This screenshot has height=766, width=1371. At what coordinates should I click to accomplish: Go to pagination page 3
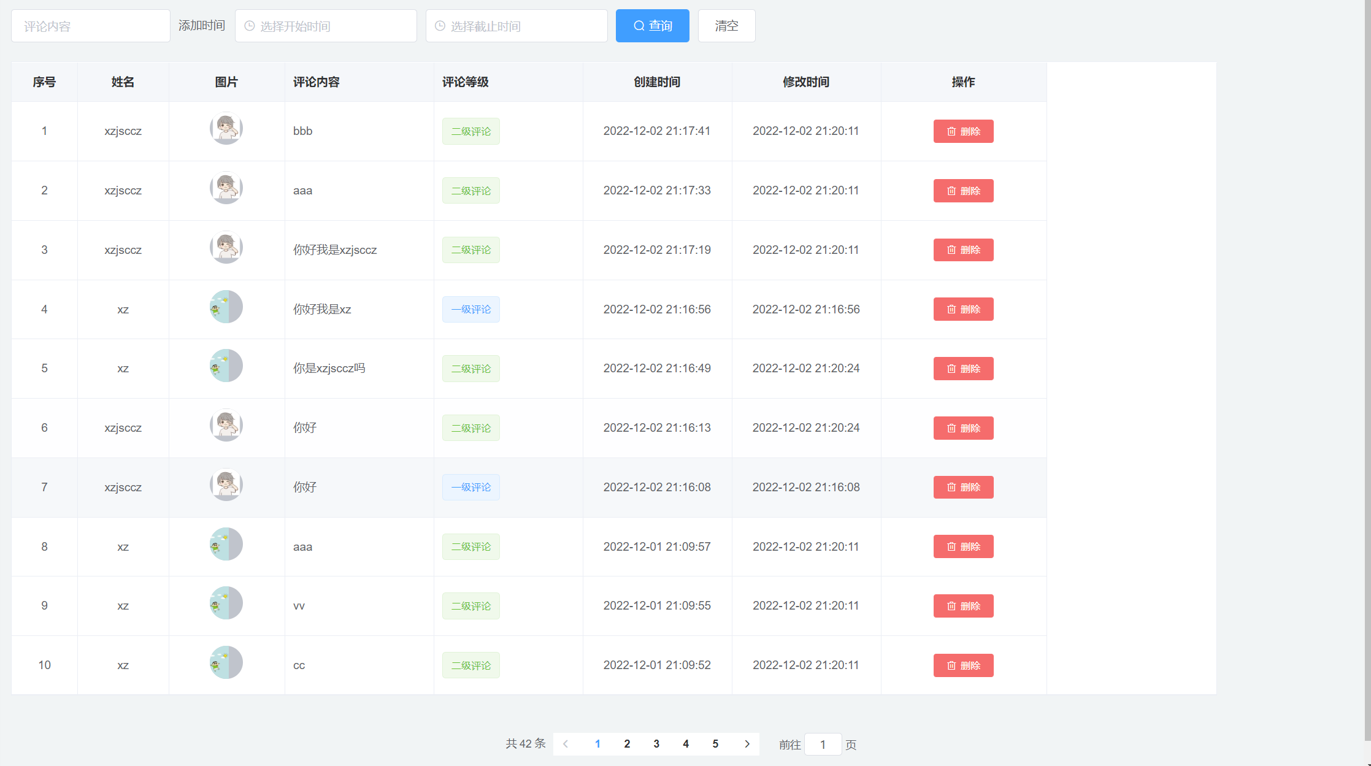656,744
